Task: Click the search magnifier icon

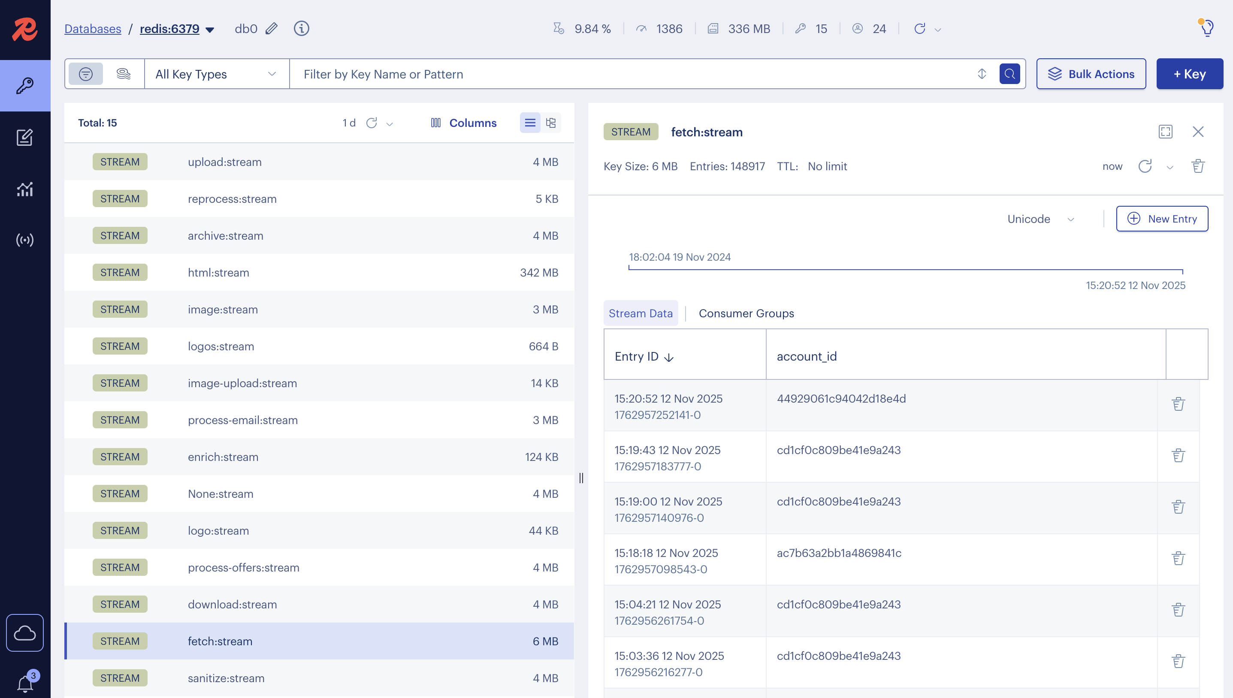Action: (1009, 74)
